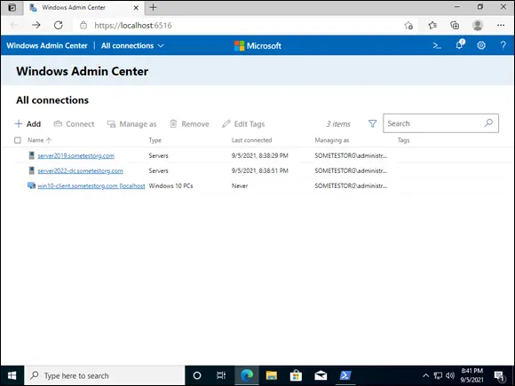Click the help question mark icon
Image resolution: width=515 pixels, height=386 pixels.
click(503, 45)
